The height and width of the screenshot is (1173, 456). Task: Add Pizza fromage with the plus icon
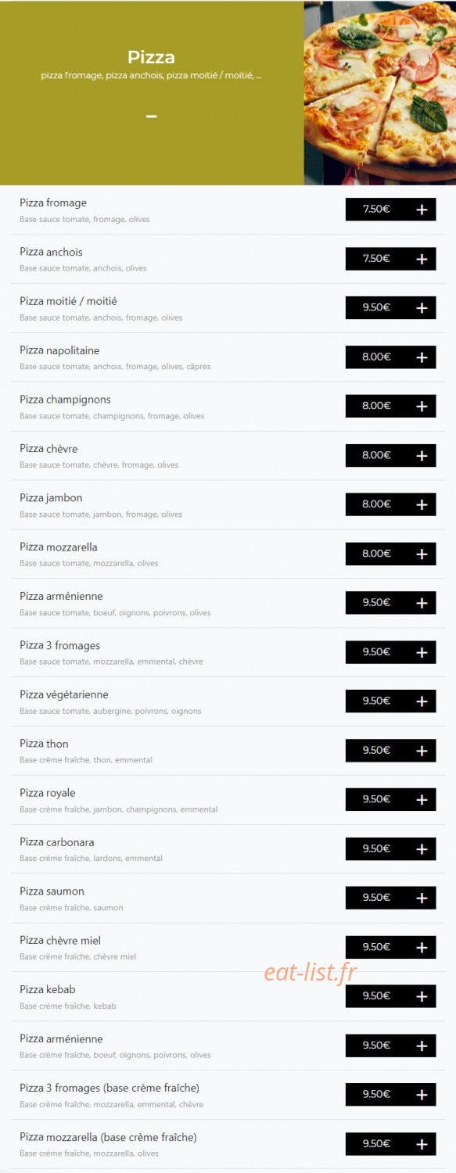point(422,210)
